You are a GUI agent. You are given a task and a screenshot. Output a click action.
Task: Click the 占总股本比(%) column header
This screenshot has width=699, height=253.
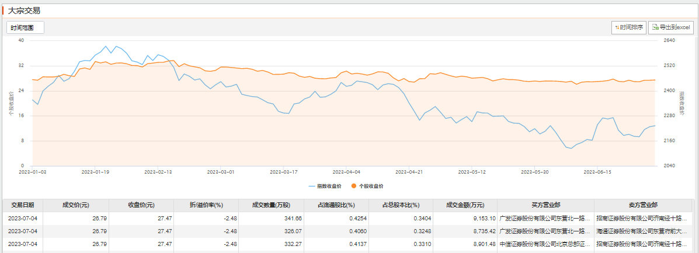coord(401,205)
